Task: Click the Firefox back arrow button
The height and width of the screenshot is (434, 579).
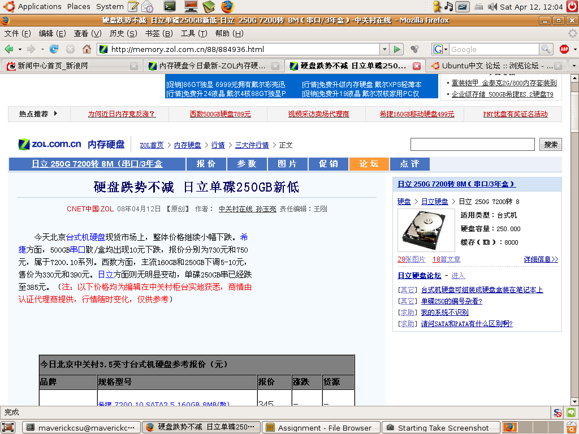Action: [x=9, y=49]
